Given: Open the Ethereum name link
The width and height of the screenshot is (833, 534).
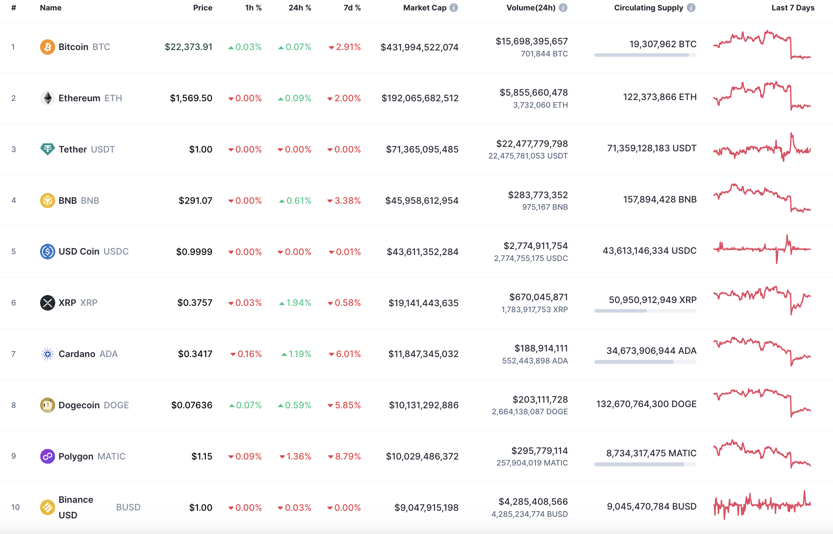Looking at the screenshot, I should click(79, 98).
